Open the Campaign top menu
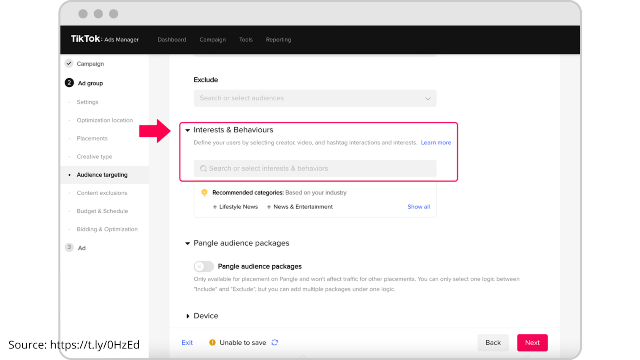 (x=213, y=40)
